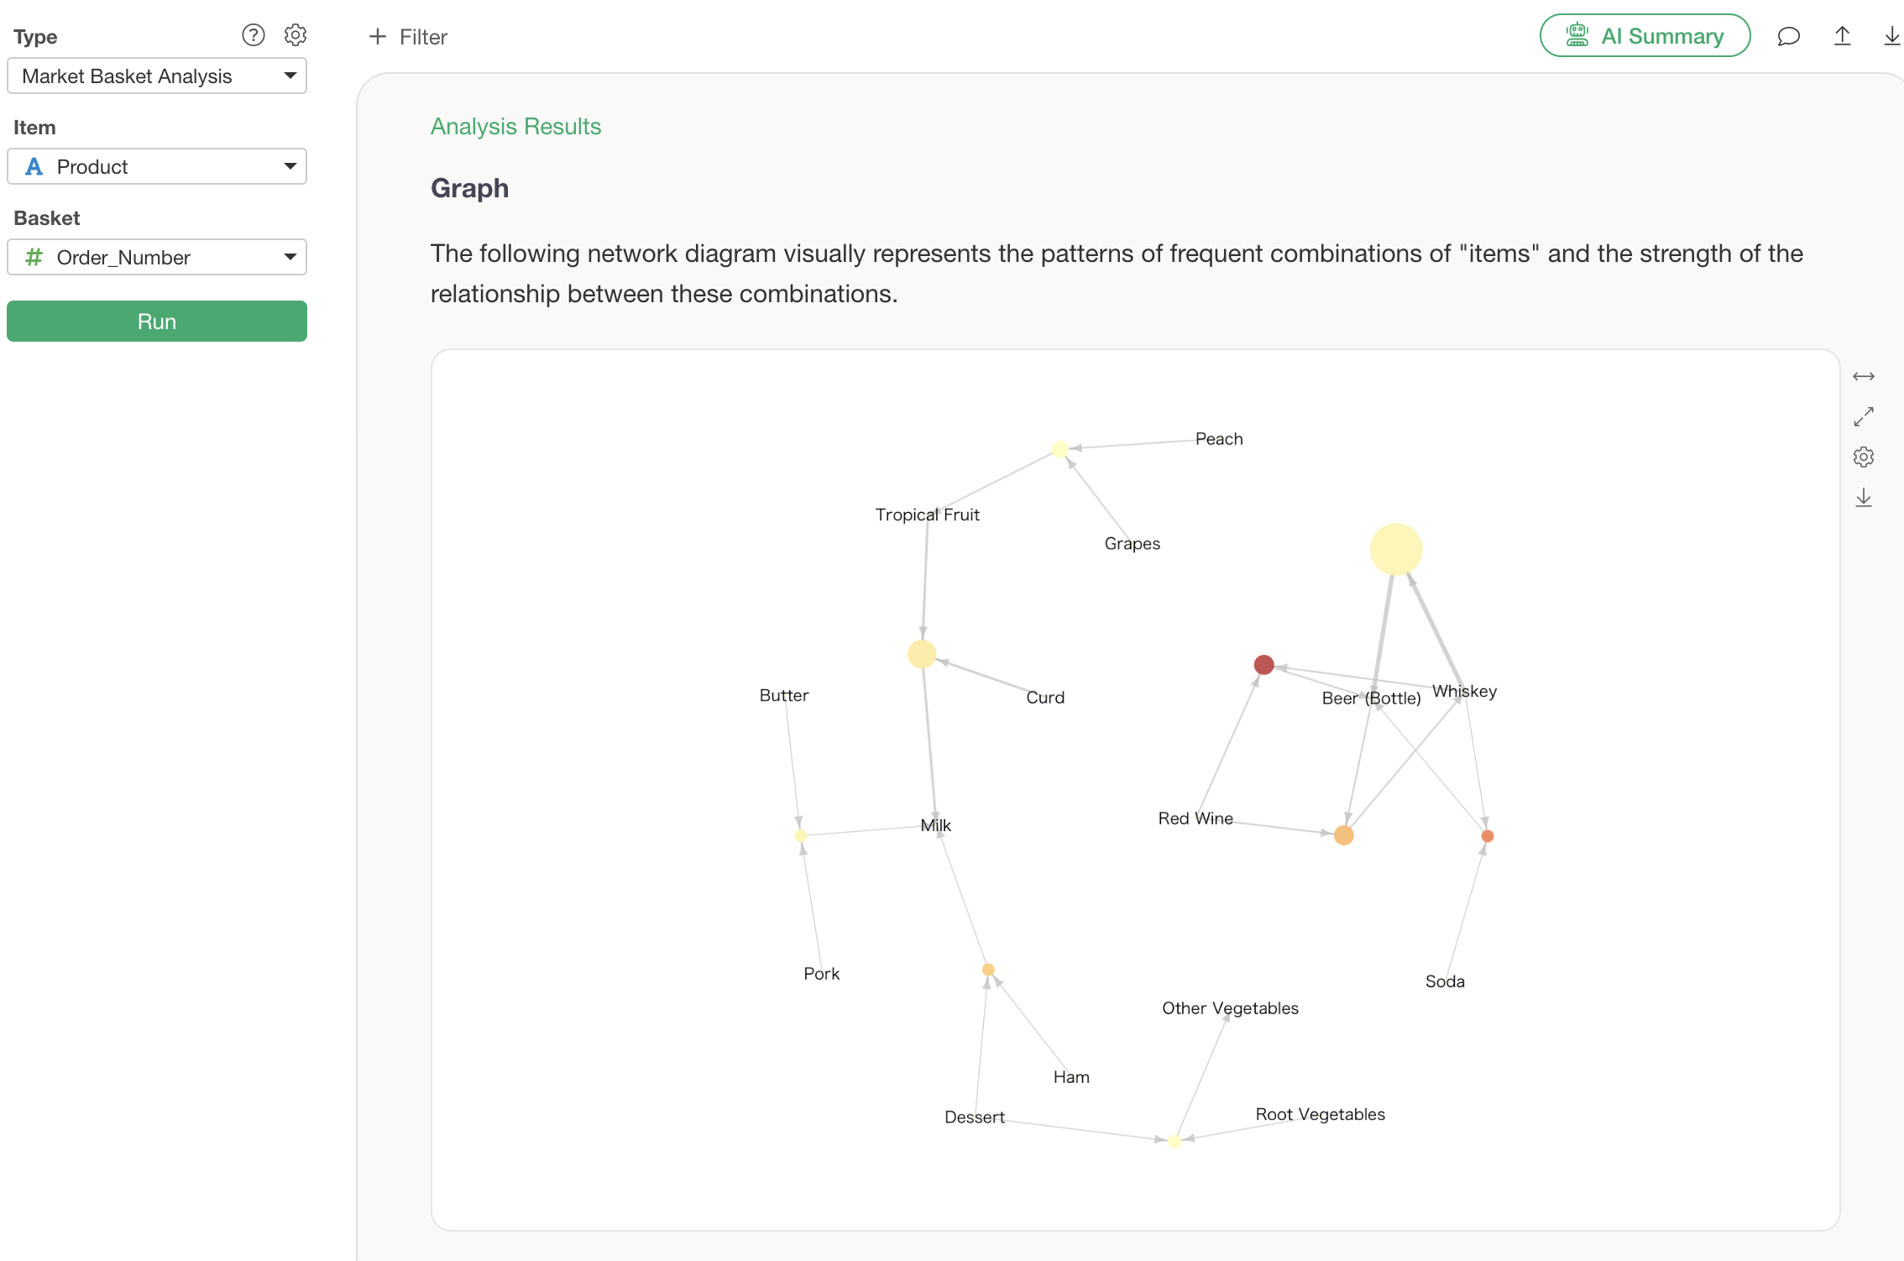This screenshot has width=1904, height=1261.
Task: Click the Milk label in network graph
Action: coord(935,825)
